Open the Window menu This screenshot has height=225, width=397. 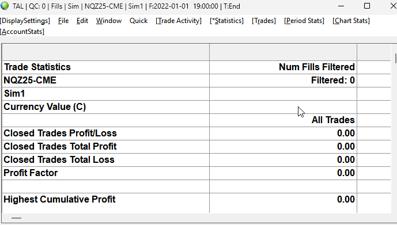pos(109,21)
